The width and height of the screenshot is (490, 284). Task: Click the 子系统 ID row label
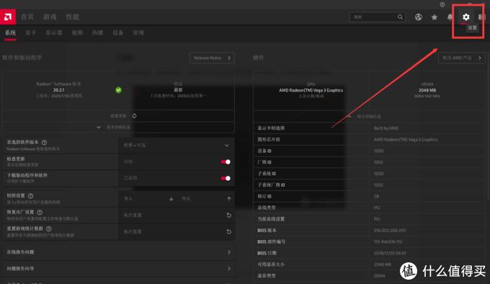(267, 174)
